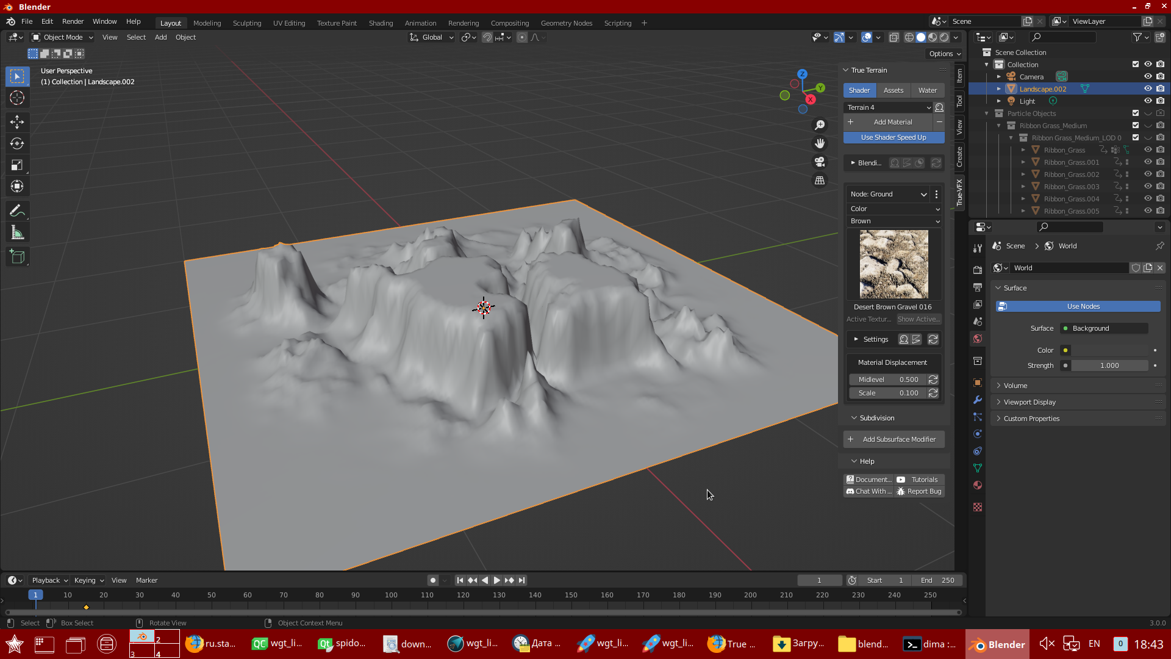Click the Camera View icon in sidebar
Image resolution: width=1171 pixels, height=659 pixels.
(x=820, y=162)
